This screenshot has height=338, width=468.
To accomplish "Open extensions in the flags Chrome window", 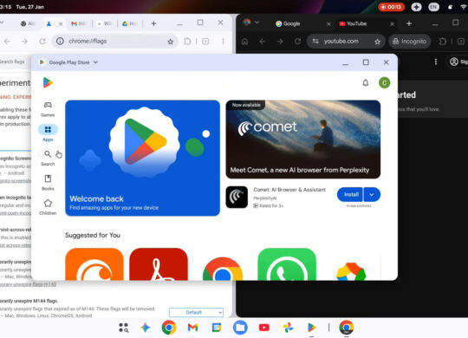I will [x=187, y=42].
